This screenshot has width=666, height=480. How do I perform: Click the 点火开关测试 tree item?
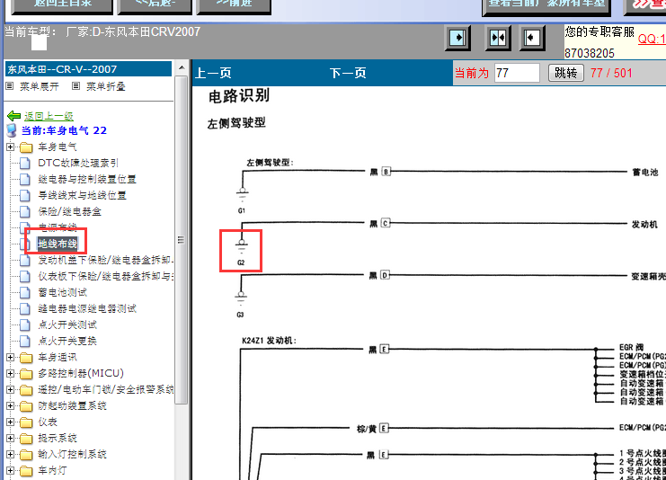[x=67, y=324]
